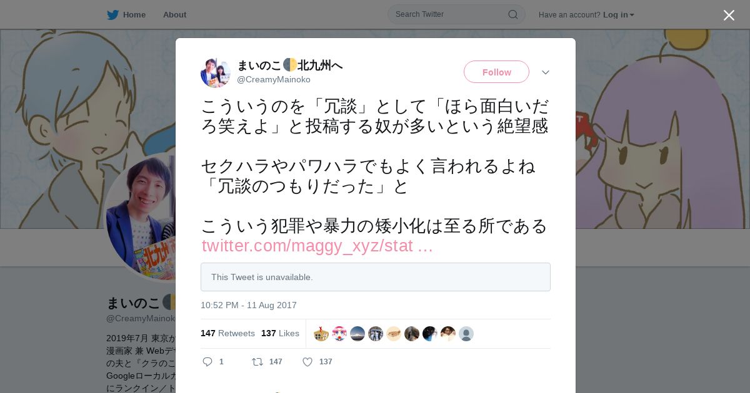Screen dimensions: 750x393
Task: Open the @CreamyMainoko handle in tweet
Action: click(274, 79)
